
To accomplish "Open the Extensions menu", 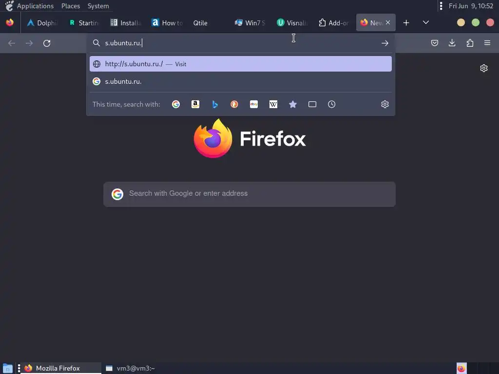I will (x=470, y=43).
